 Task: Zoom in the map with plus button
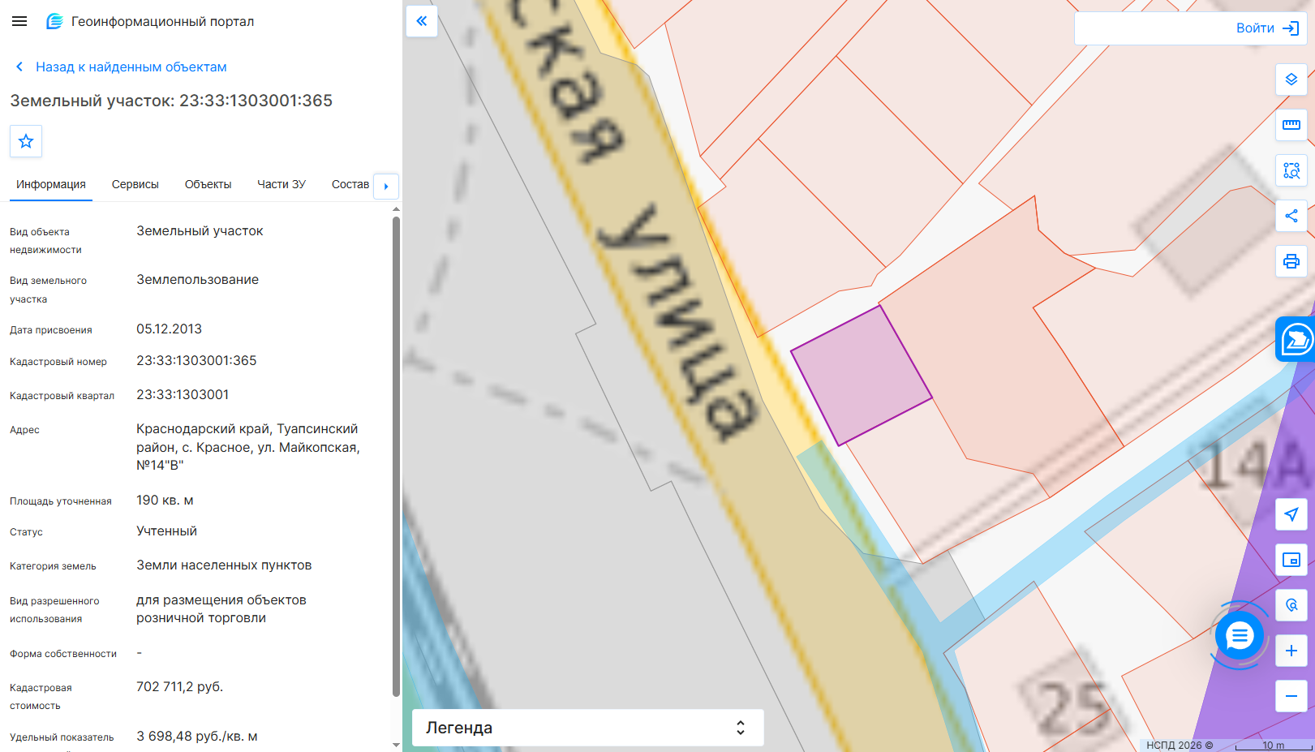pyautogui.click(x=1291, y=651)
